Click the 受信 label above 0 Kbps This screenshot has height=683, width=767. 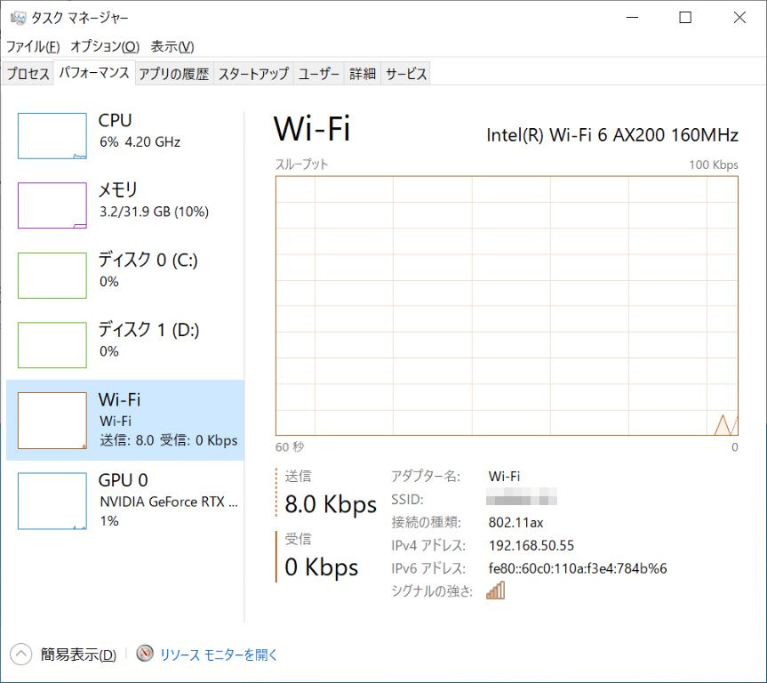point(298,539)
